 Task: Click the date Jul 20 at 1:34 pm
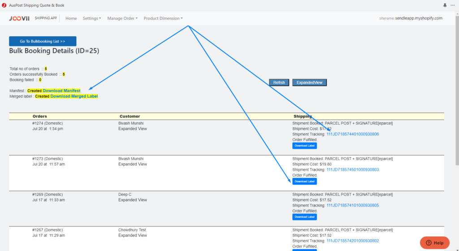48,129
